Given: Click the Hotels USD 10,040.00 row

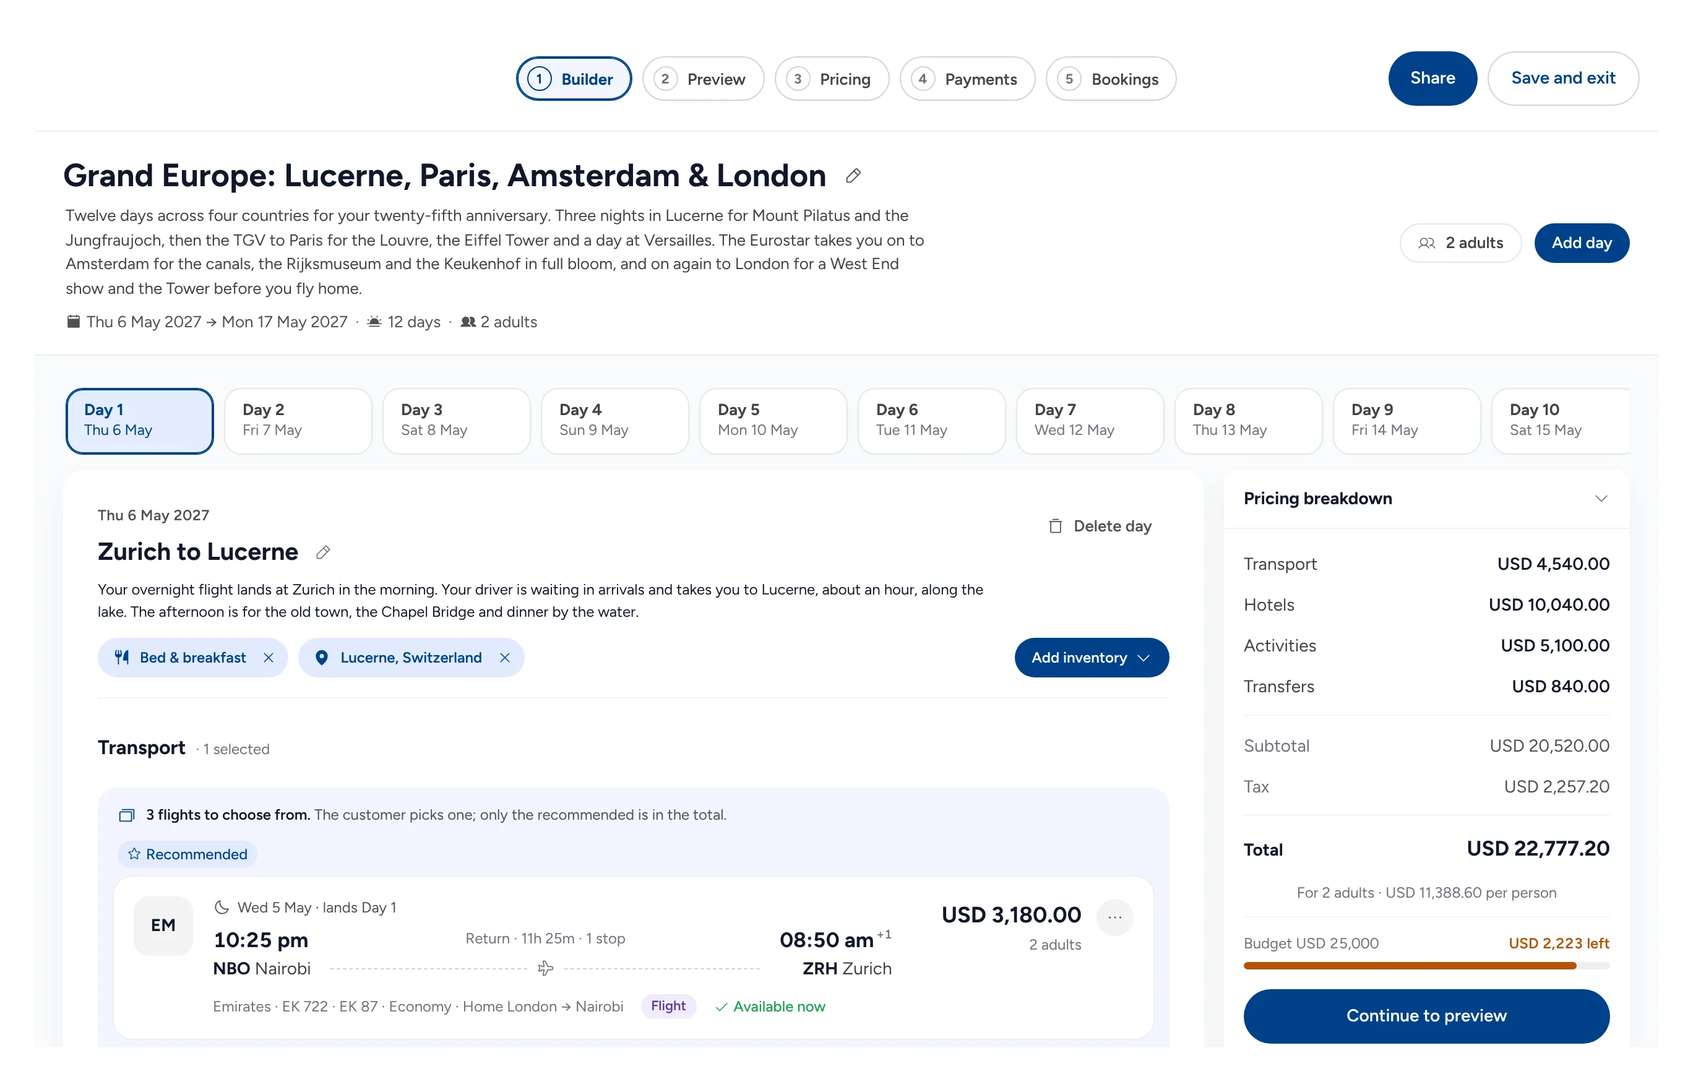Looking at the screenshot, I should [x=1426, y=604].
